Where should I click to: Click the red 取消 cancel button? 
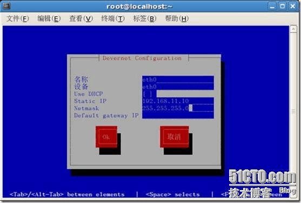click(175, 137)
